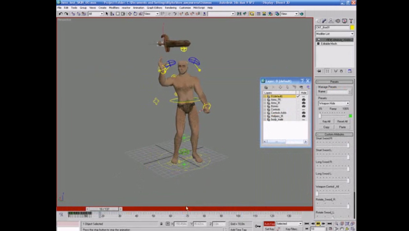This screenshot has height=231, width=409.
Task: Click the Help icon in Layer dialog
Action: 302,81
